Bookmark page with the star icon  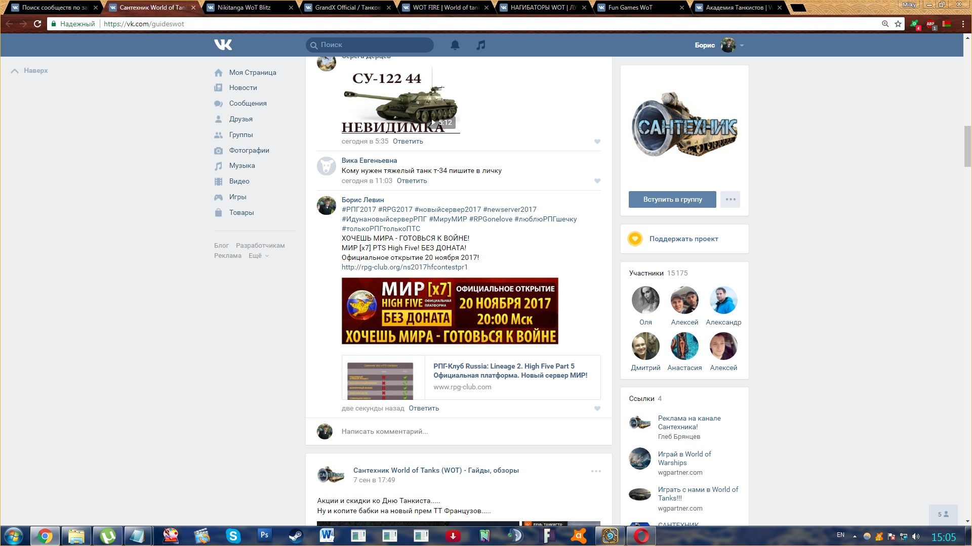point(898,24)
